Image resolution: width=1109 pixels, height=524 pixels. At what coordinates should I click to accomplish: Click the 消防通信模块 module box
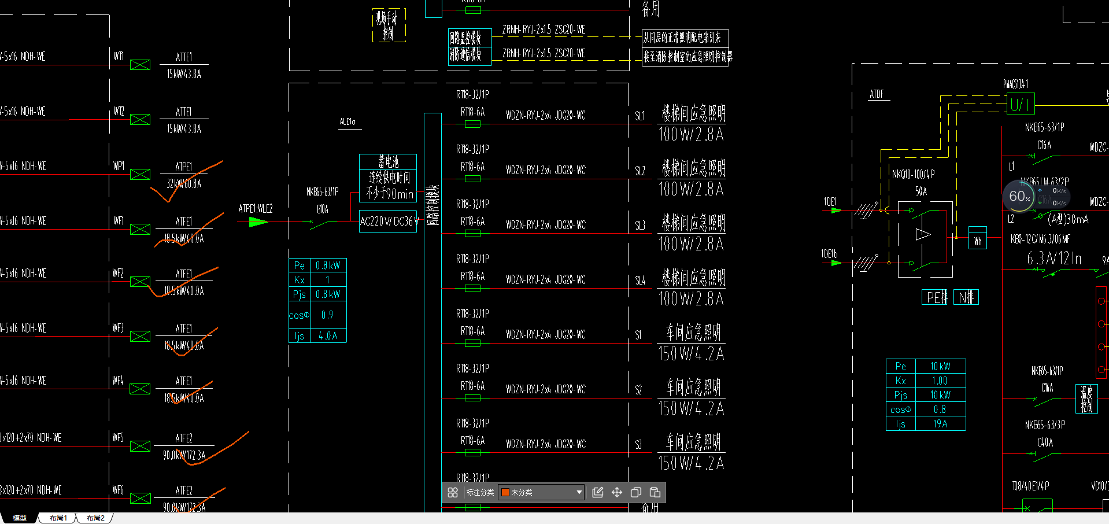(469, 55)
